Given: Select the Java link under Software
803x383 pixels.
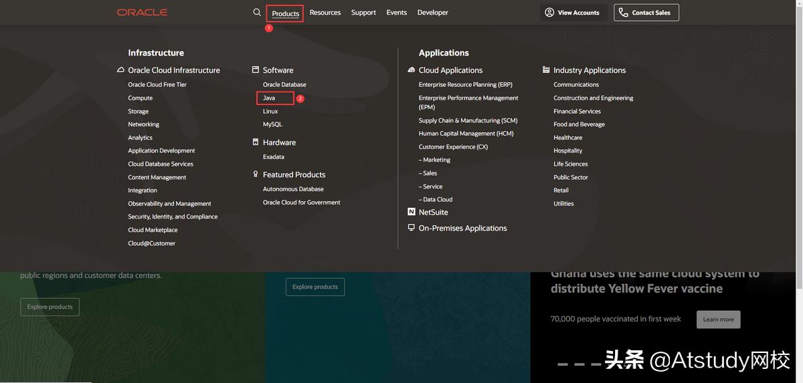Looking at the screenshot, I should pos(269,98).
